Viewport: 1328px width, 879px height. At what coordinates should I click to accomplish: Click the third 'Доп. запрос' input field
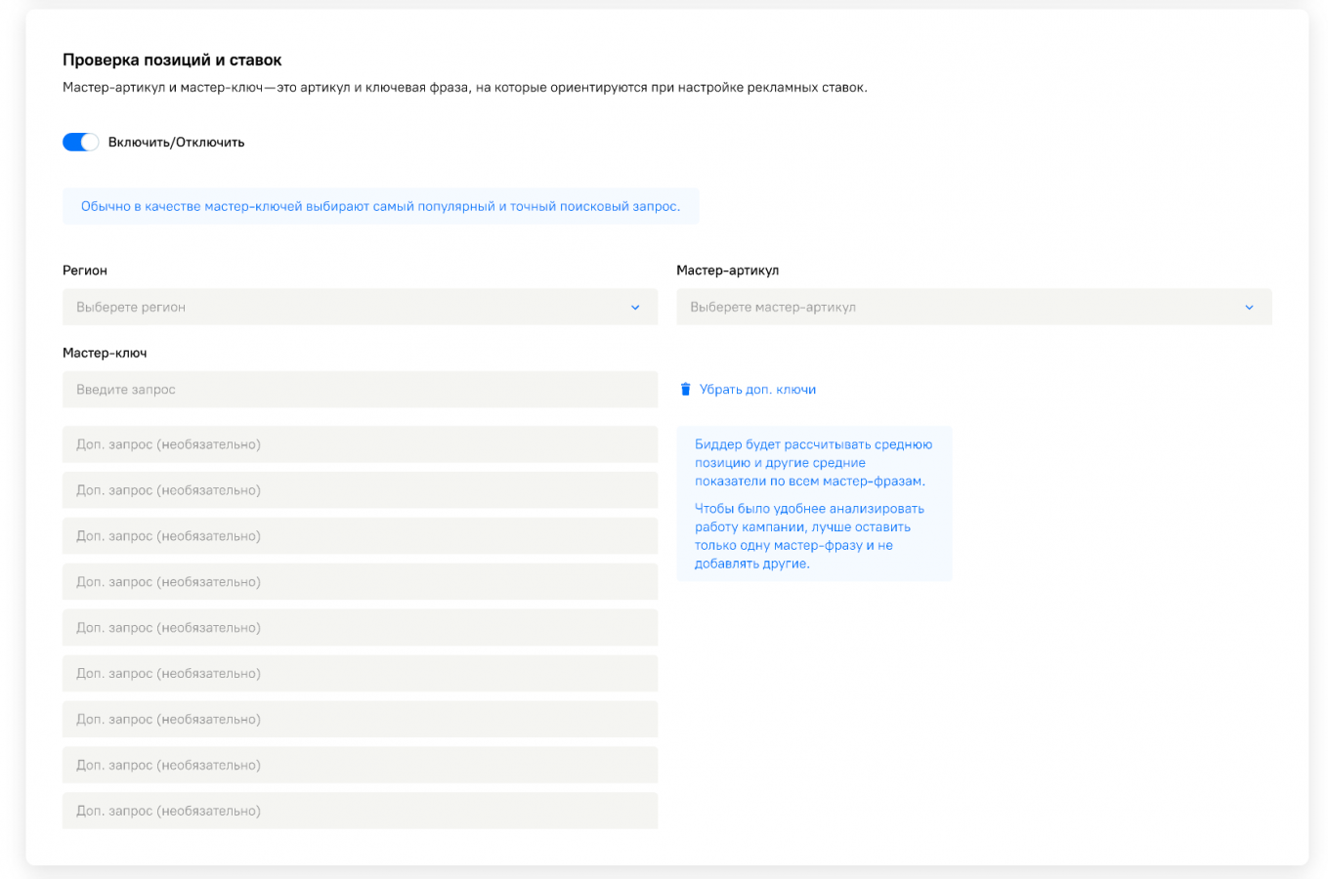click(x=360, y=536)
